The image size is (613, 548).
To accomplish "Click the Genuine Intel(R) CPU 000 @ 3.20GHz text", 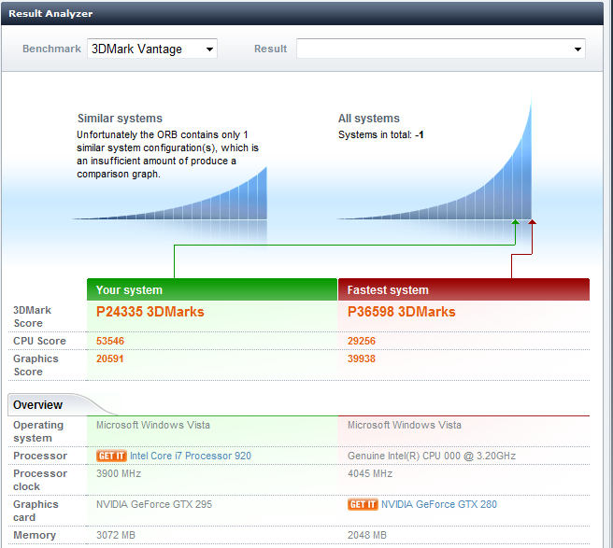I will coord(432,456).
